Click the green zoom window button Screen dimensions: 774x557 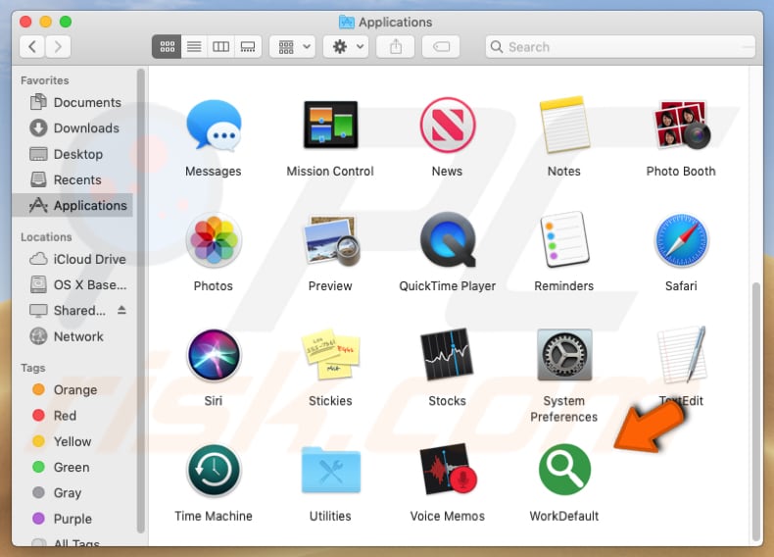66,22
